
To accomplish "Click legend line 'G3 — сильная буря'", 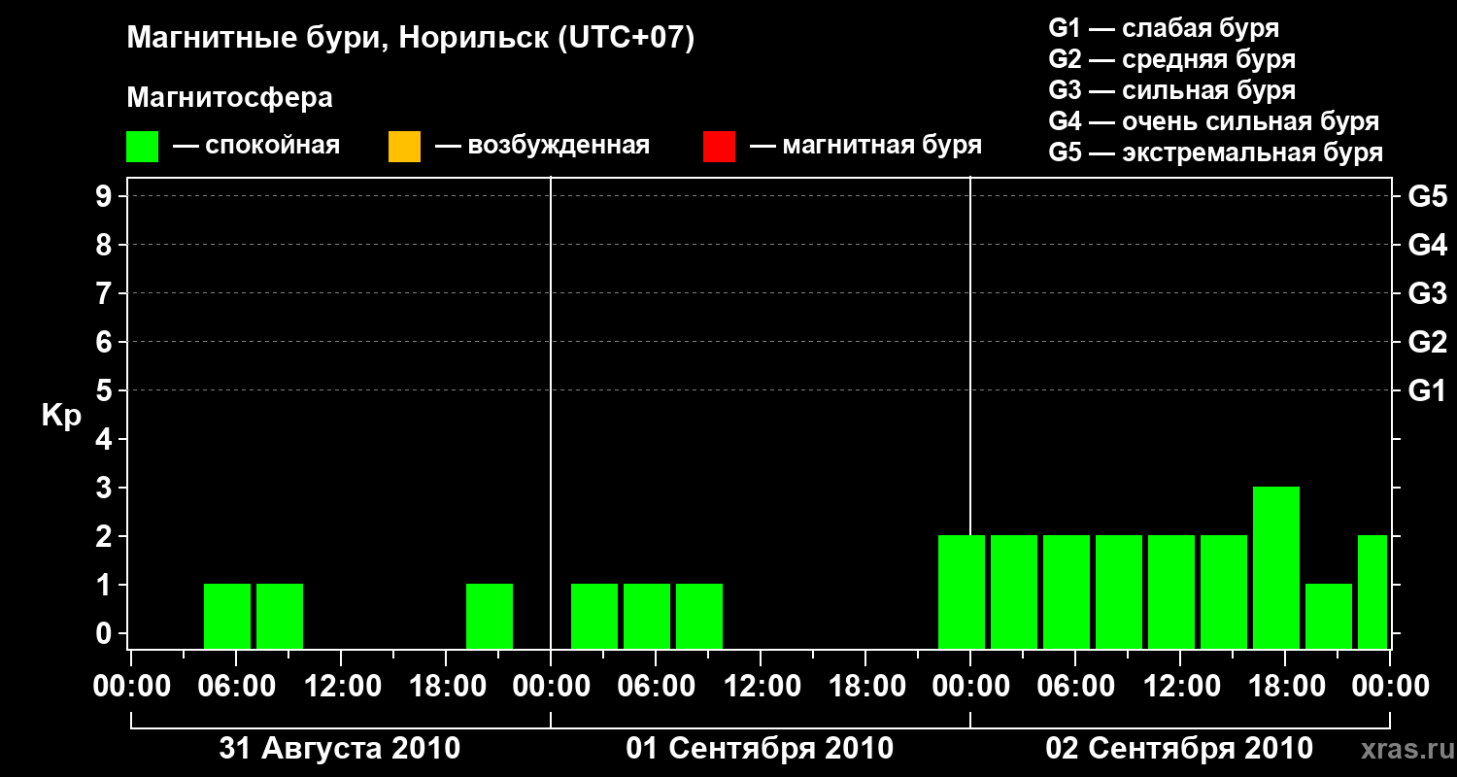I will (x=1172, y=90).
